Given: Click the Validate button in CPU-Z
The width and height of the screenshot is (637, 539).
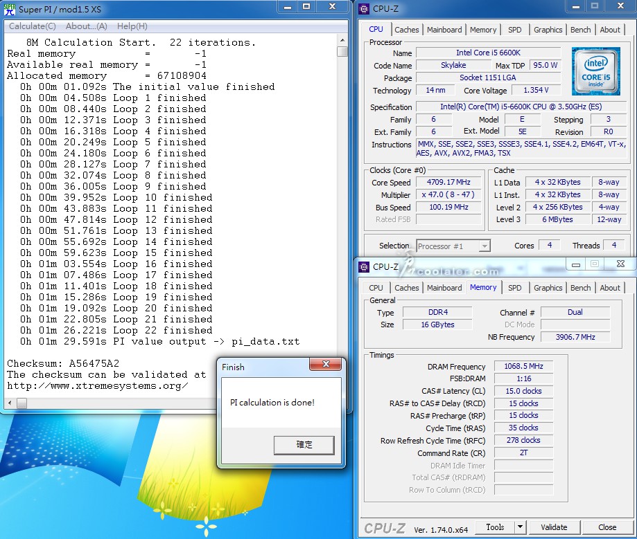Looking at the screenshot, I should [554, 527].
